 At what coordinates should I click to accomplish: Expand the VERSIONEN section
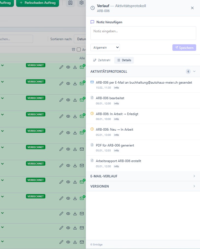click(143, 186)
